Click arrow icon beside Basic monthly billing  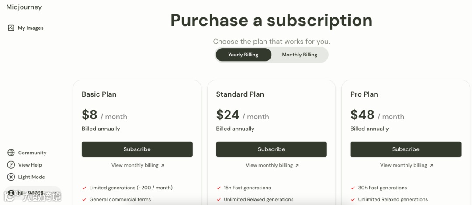[163, 165]
